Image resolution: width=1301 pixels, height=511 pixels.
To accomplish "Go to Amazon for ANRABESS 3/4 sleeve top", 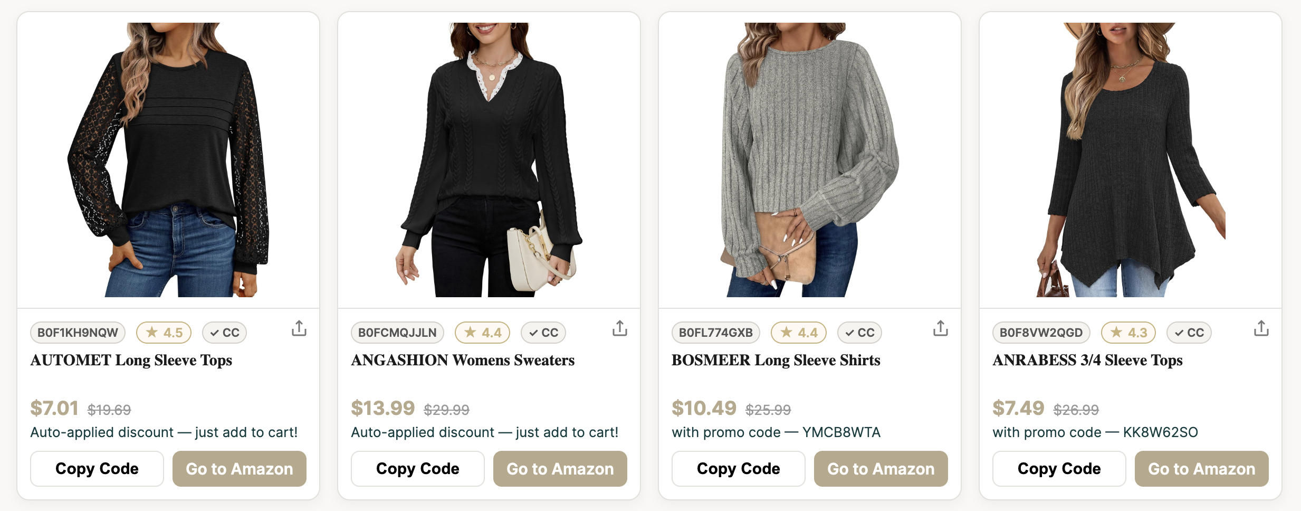I will point(1202,469).
